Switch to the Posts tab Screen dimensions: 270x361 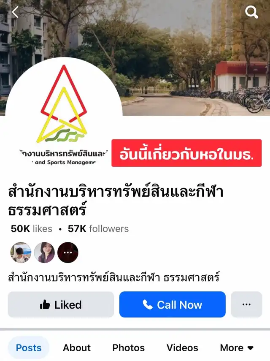click(29, 347)
